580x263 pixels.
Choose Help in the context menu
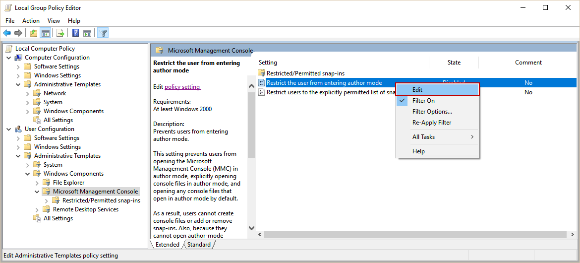[x=438, y=151]
